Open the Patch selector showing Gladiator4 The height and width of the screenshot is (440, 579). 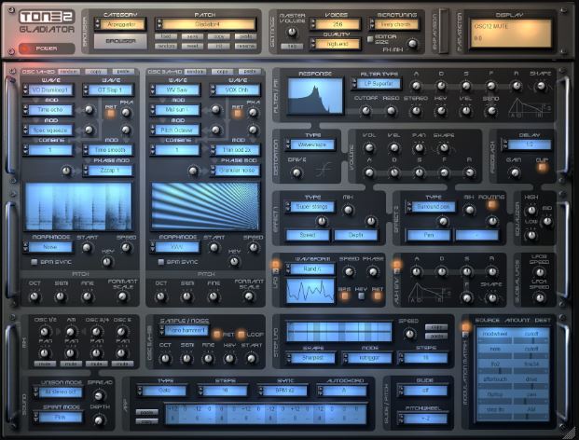[206, 24]
